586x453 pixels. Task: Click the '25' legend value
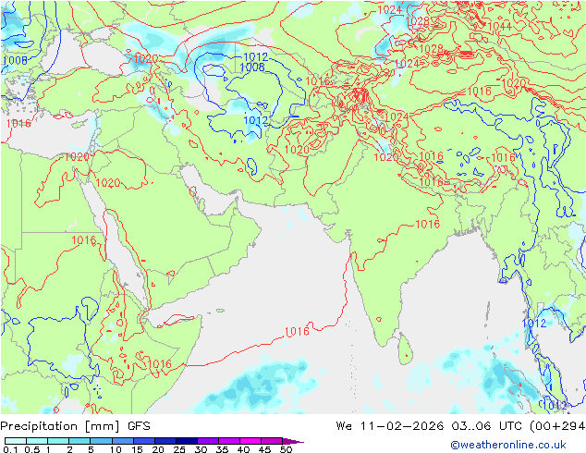(179, 449)
